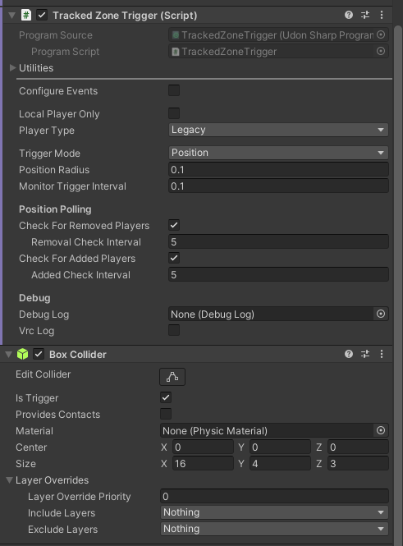403x546 pixels.
Task: Click the Debug section header text
Action: [x=34, y=298]
